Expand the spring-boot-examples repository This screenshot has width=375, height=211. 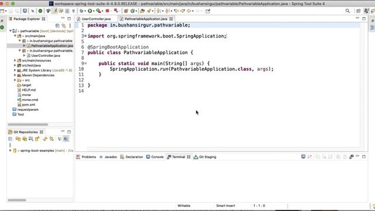click(11, 151)
